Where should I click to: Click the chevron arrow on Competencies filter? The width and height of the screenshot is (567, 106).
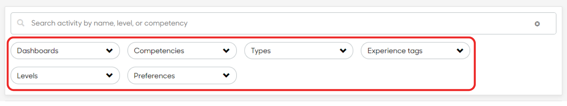[x=226, y=51]
